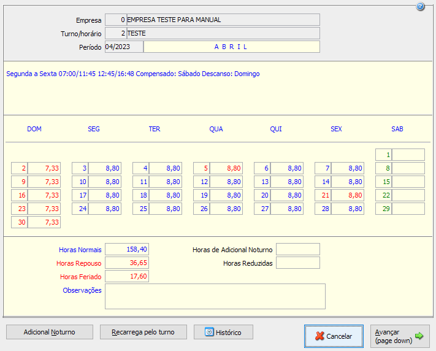Click the Cancelar button
Screen dimensions: 436x351
pyautogui.click(x=334, y=336)
